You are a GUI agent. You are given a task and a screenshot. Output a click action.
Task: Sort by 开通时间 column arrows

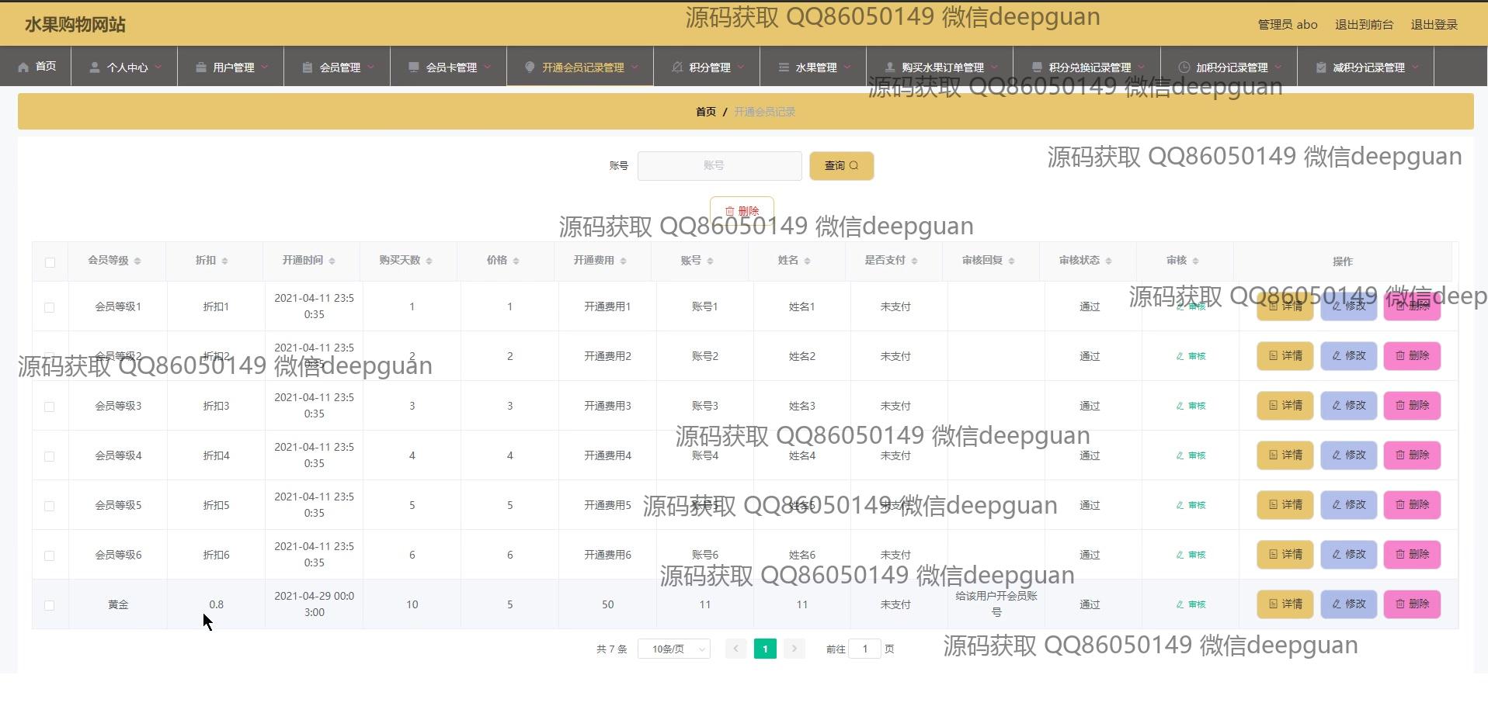click(332, 261)
